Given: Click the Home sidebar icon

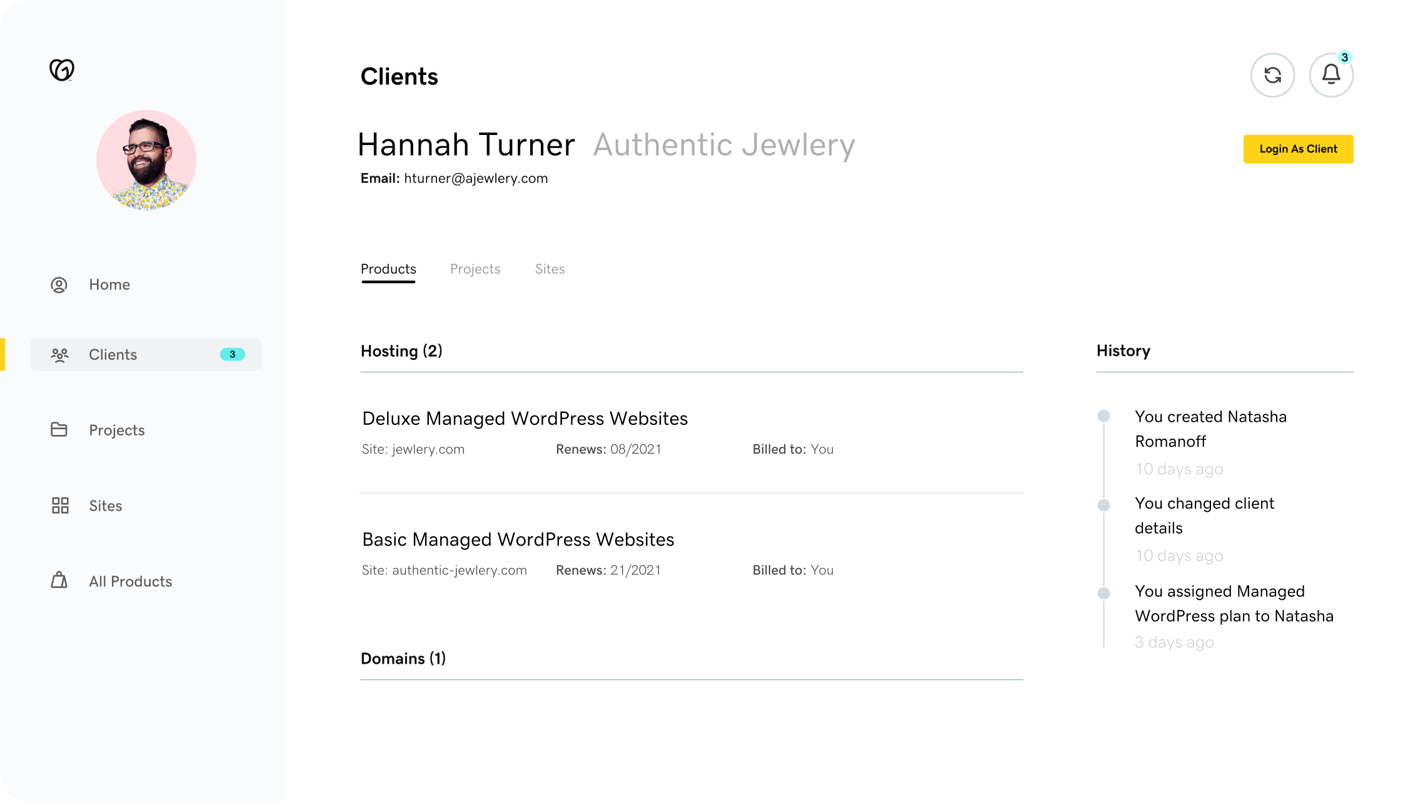Looking at the screenshot, I should (x=59, y=285).
